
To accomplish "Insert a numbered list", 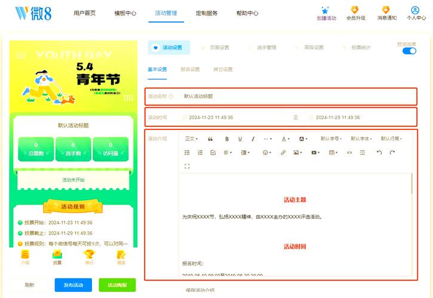I will pos(200,153).
